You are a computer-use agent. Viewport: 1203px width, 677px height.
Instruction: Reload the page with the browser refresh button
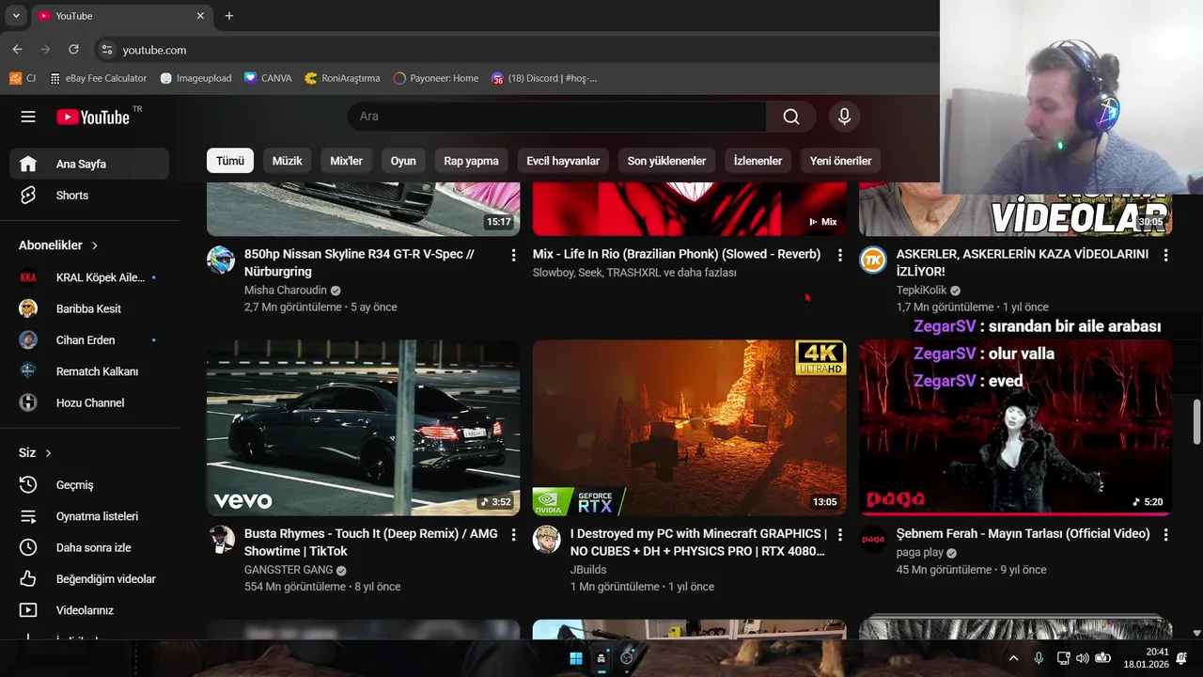point(73,50)
